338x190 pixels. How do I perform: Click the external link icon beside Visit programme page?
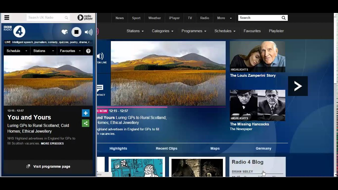pyautogui.click(x=28, y=166)
